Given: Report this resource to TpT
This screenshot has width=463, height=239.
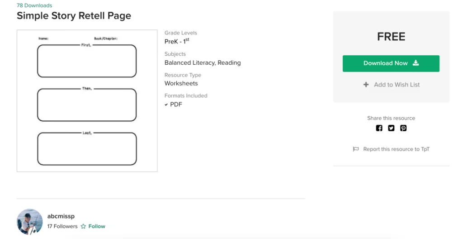Looking at the screenshot, I should (396, 149).
